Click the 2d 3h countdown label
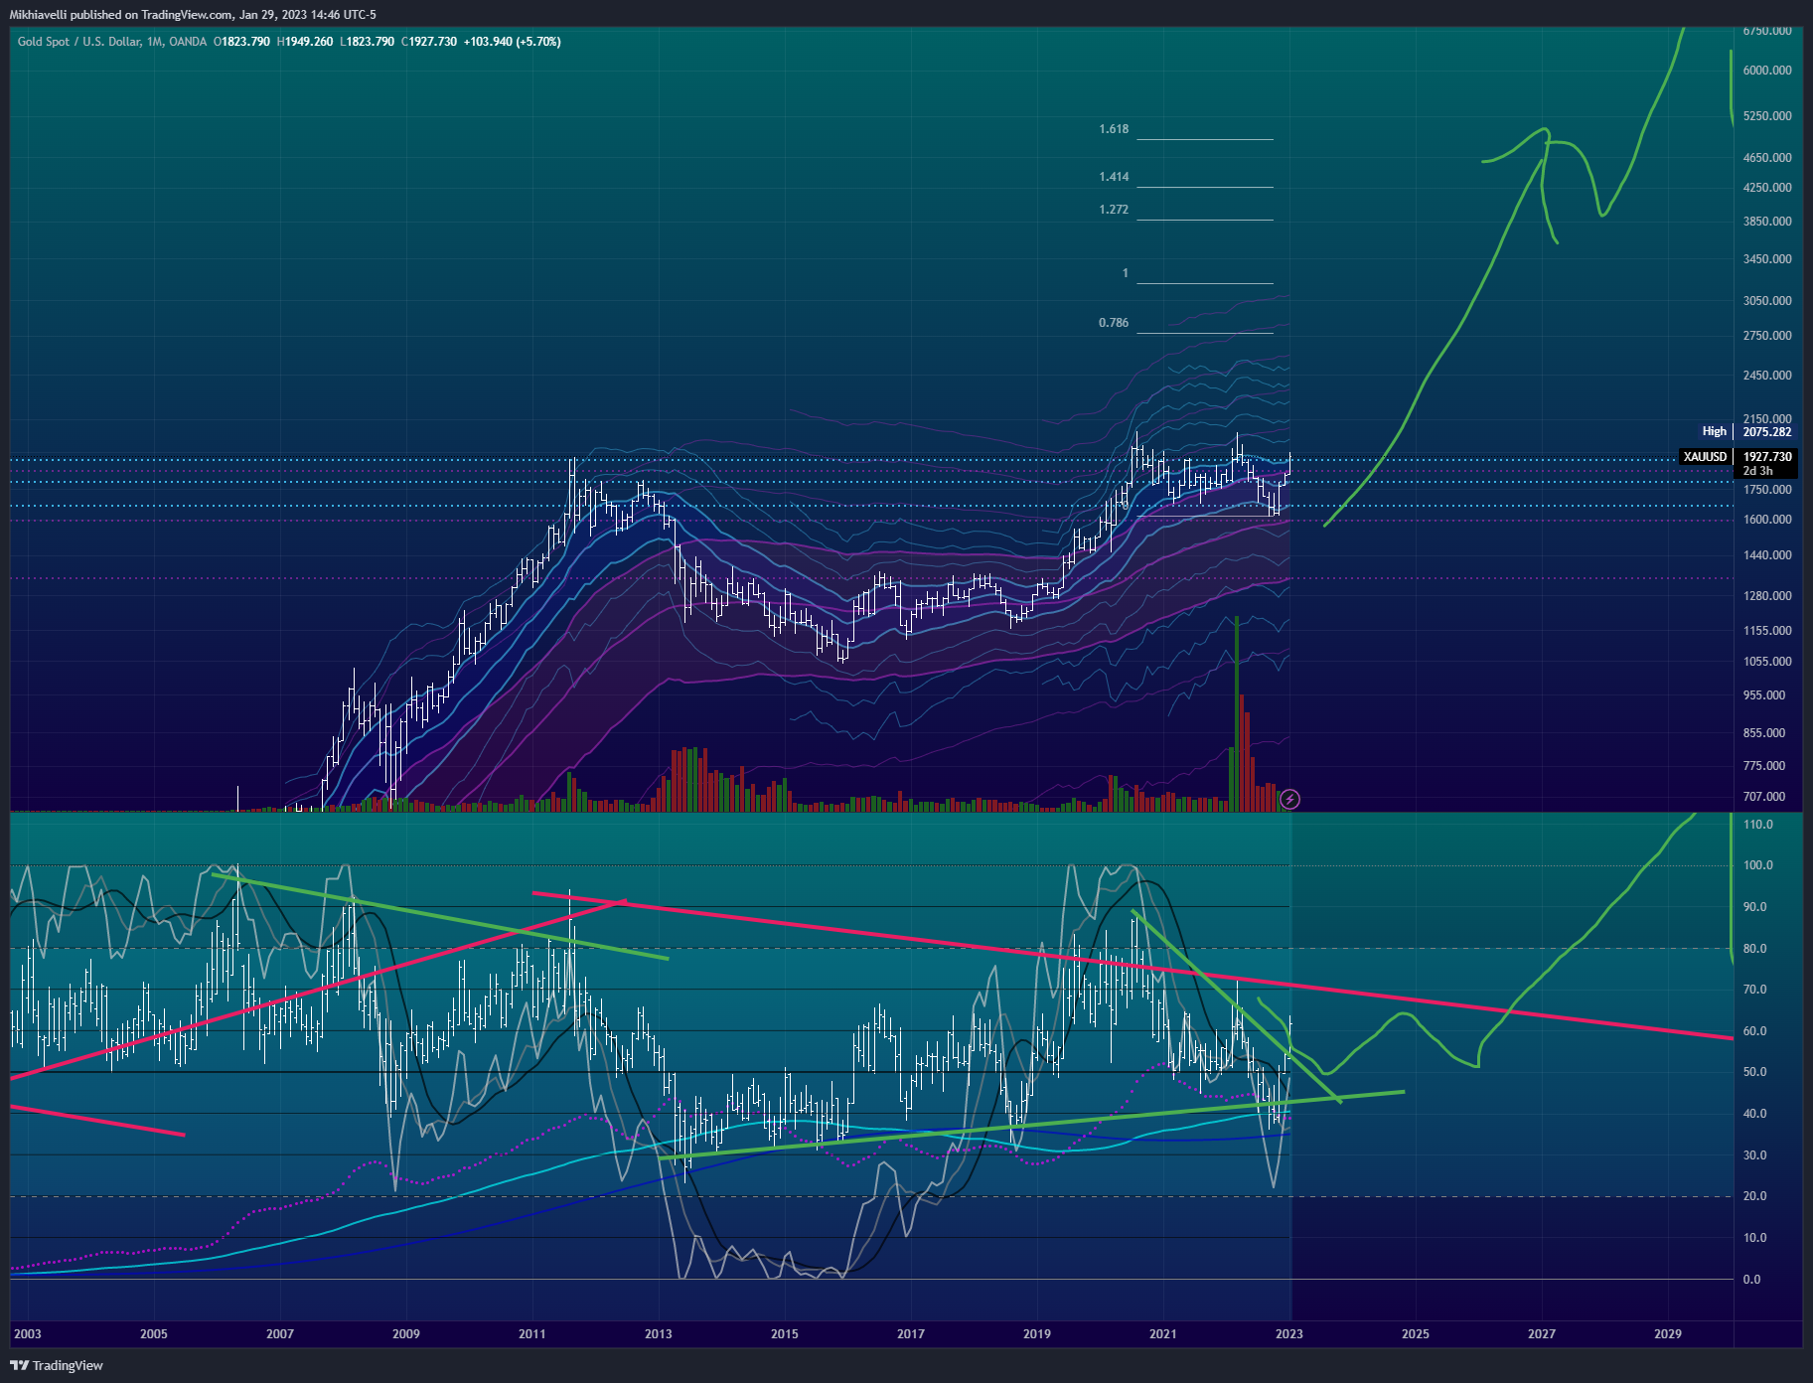 (1757, 471)
